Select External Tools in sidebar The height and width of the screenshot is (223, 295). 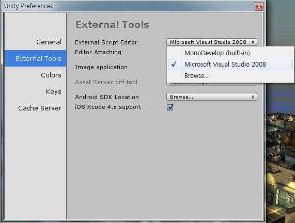coord(35,58)
